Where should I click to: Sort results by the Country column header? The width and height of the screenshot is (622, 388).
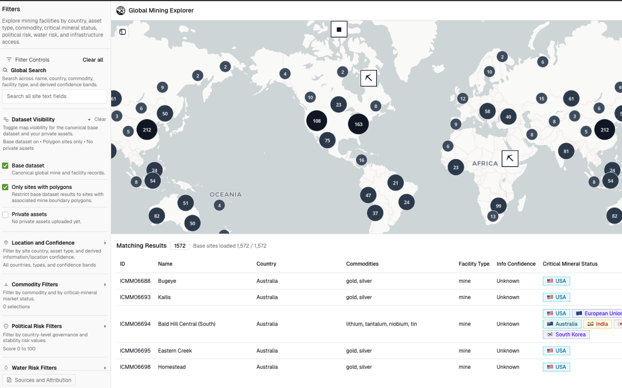[266, 263]
